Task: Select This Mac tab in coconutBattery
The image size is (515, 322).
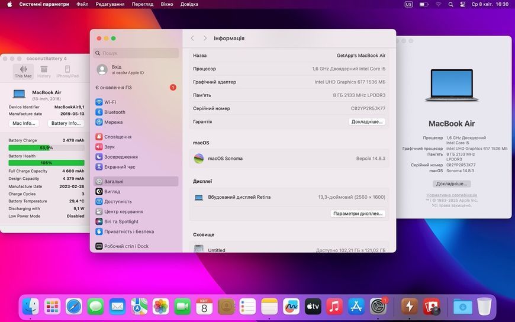Action: tap(23, 72)
